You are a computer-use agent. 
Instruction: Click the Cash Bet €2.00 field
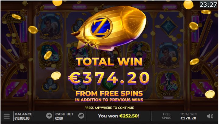(x=64, y=116)
